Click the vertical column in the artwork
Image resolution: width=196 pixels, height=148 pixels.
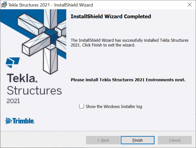point(50,60)
